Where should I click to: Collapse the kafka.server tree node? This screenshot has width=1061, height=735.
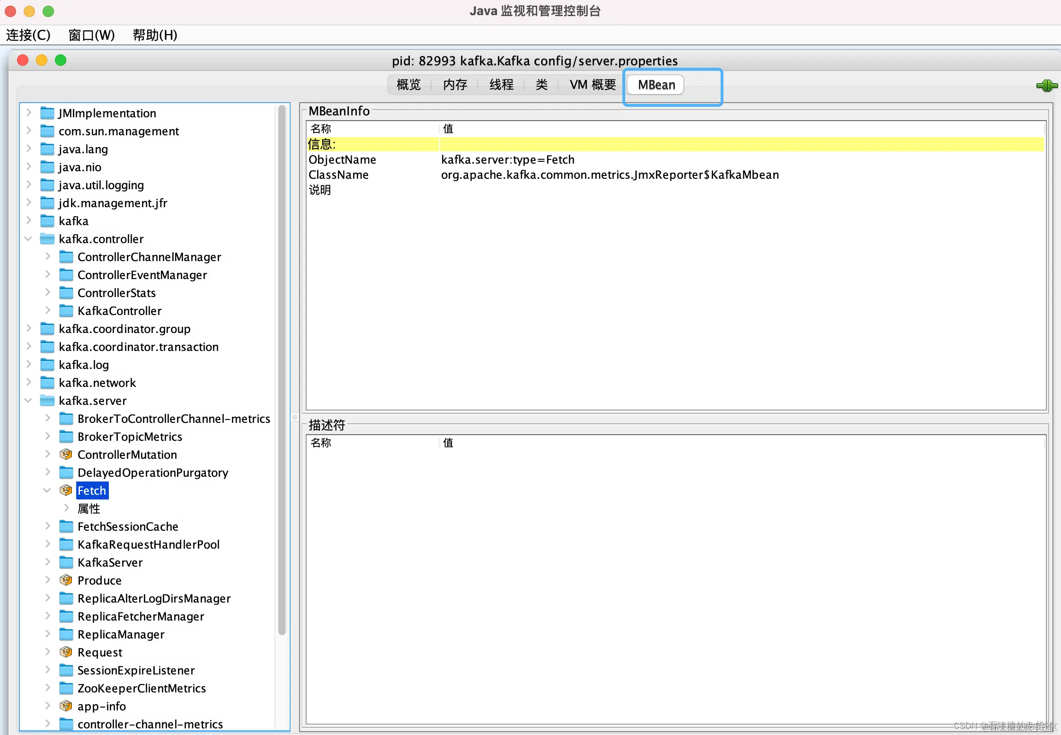(x=28, y=401)
